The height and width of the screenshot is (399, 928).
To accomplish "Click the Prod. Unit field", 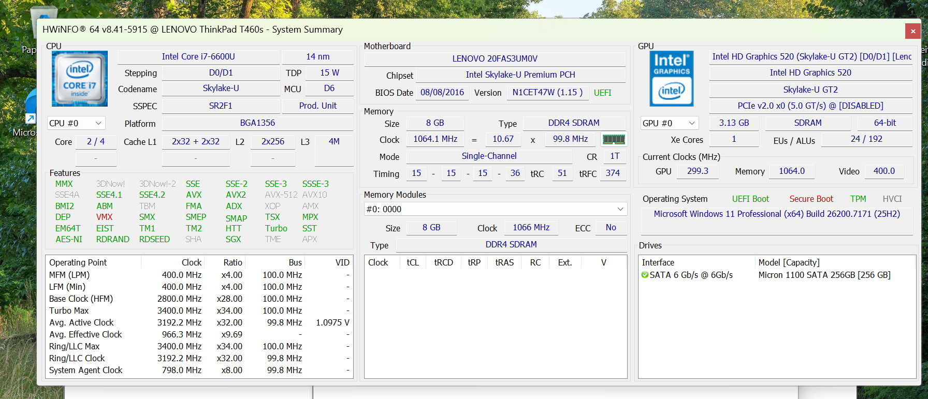I will 318,106.
